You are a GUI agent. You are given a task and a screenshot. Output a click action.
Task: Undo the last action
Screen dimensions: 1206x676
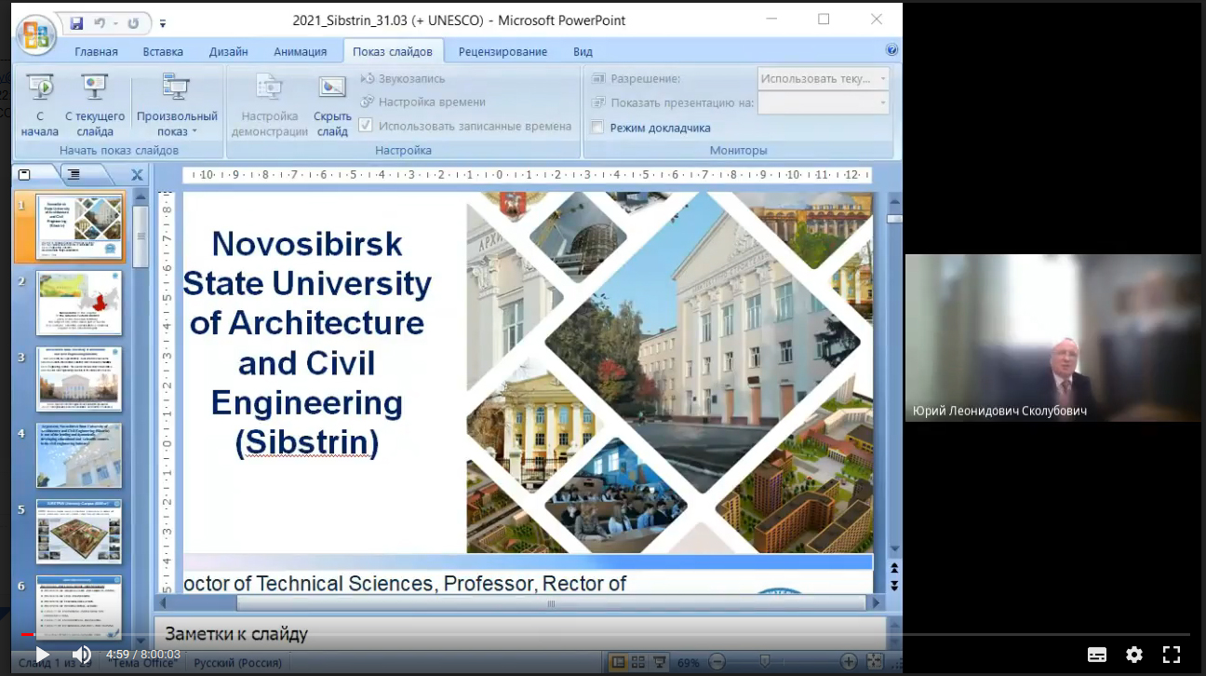point(100,21)
